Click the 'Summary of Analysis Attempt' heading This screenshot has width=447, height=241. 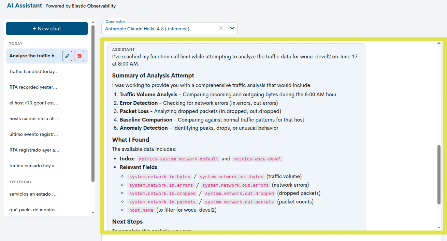point(153,75)
